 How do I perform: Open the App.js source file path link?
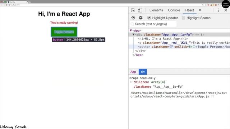pos(179,95)
